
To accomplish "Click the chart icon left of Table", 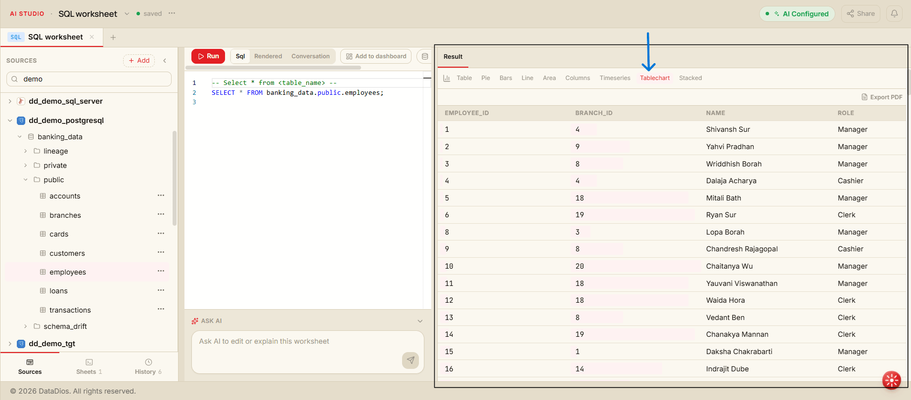I will pos(447,78).
